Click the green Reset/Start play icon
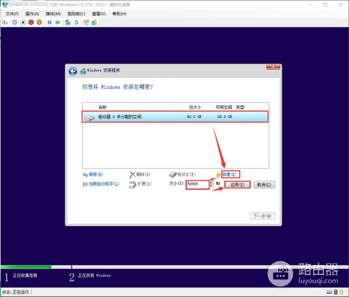 click(57, 23)
